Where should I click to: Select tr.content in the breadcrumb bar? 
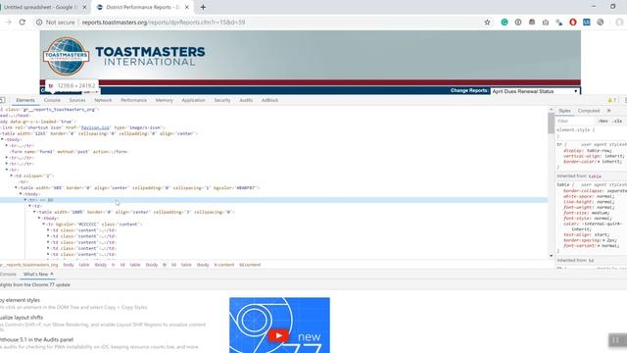pyautogui.click(x=224, y=265)
